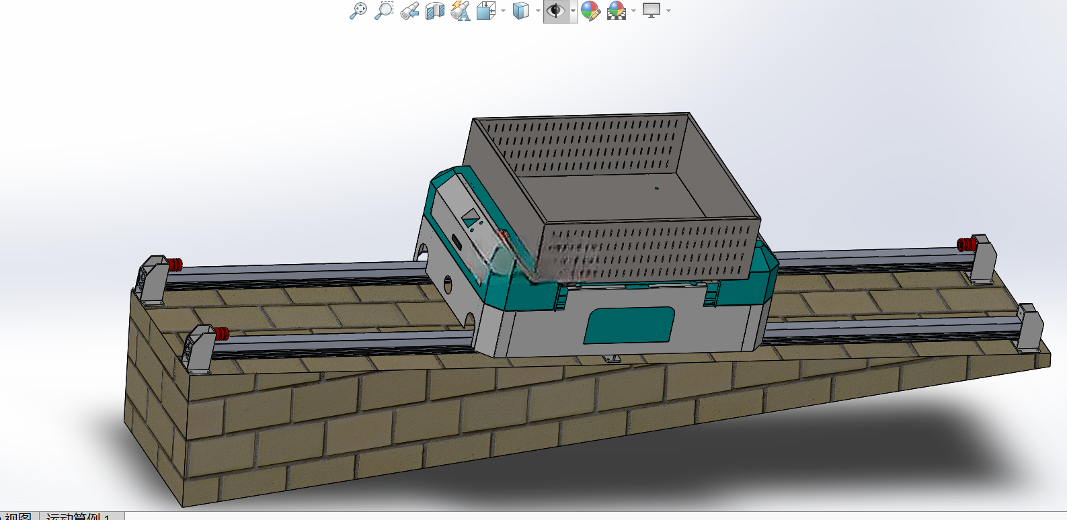
Task: Click the View Orientation cube icon
Action: [485, 10]
